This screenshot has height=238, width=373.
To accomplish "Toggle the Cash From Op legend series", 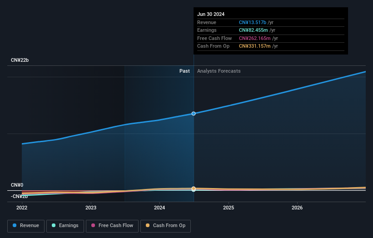I will (165, 226).
